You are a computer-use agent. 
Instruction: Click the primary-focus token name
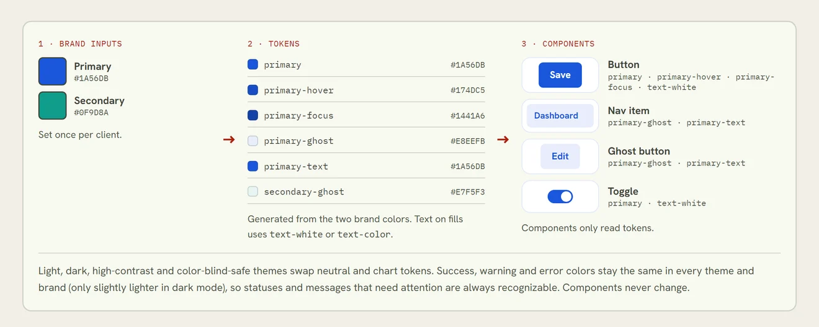[298, 116]
